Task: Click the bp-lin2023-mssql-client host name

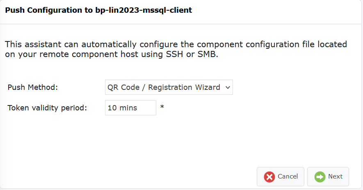Action: (x=144, y=10)
